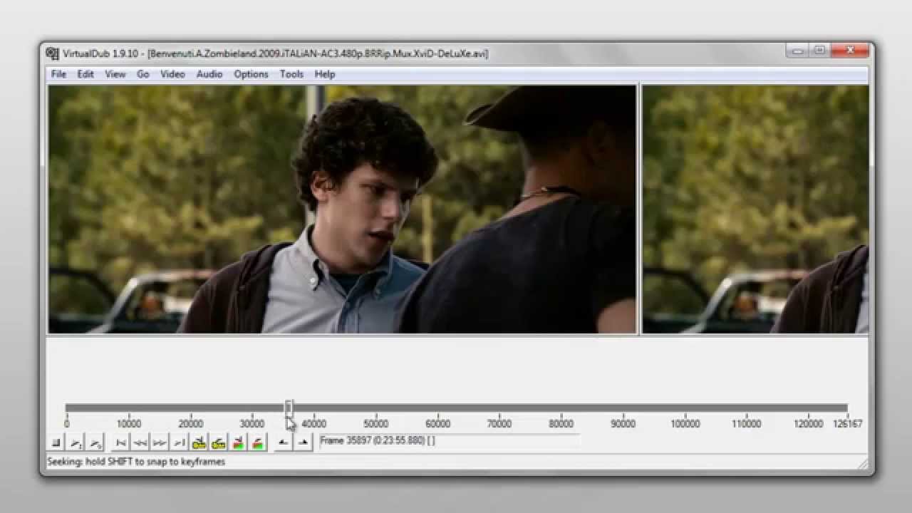Search forward for scene change
912x513 pixels.
[258, 443]
